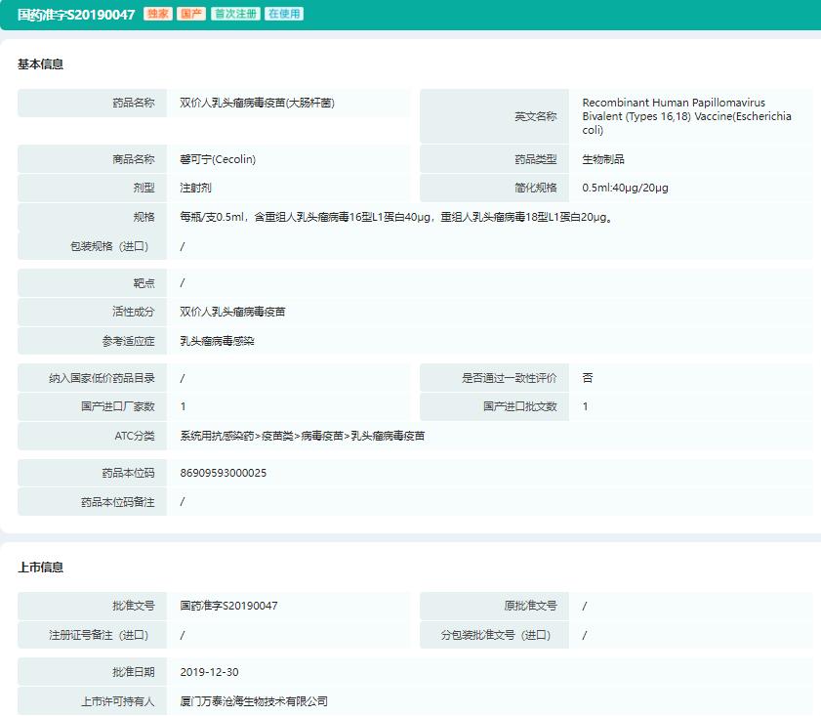The image size is (821, 716).
Task: Click trade name 馨可宁(Cecolin)
Action: [x=218, y=159]
